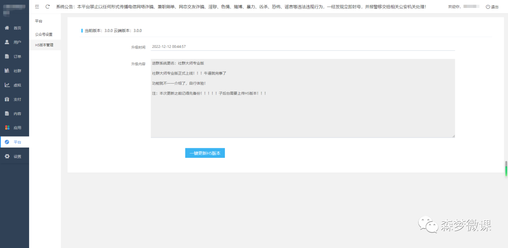Click the blue platform icon beside 平台
Screen dimensions: 508x248
point(7,142)
